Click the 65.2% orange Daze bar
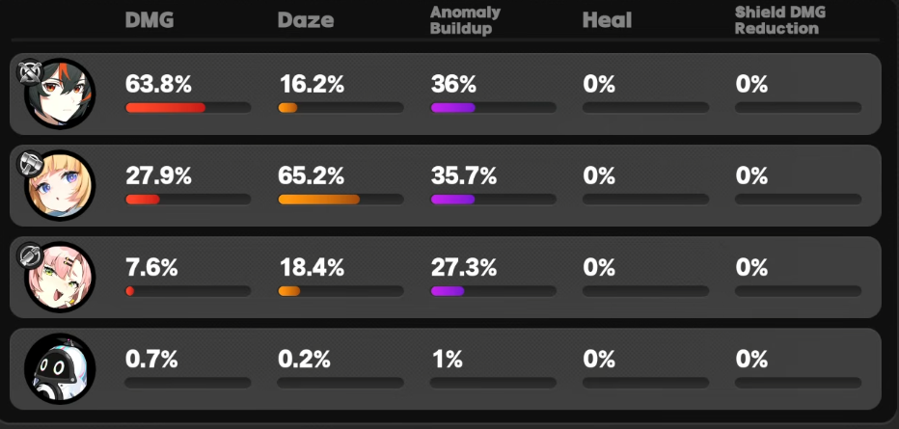899x429 pixels. click(318, 200)
